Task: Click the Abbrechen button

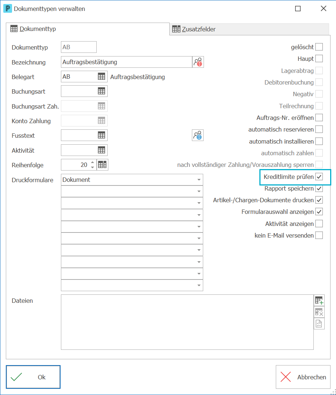Action: (x=303, y=377)
